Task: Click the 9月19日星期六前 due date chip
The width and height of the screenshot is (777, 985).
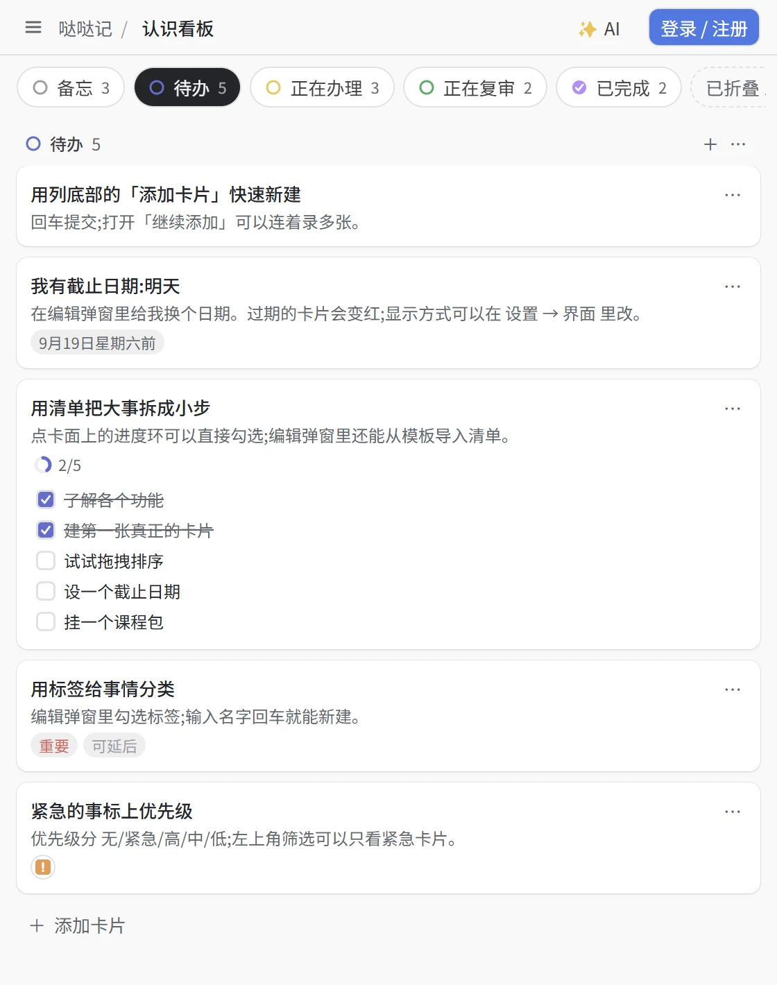Action: pos(97,343)
